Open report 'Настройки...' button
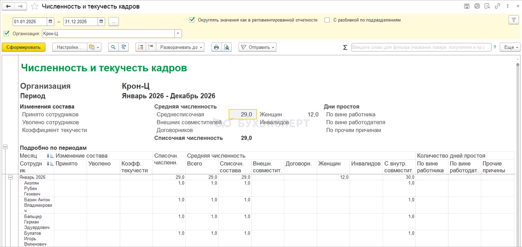The width and height of the screenshot is (522, 247). point(69,47)
